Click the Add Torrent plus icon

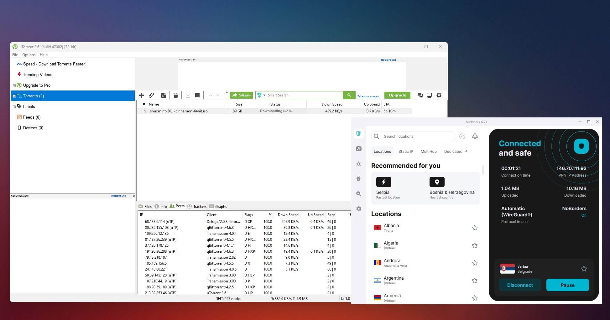tap(142, 95)
